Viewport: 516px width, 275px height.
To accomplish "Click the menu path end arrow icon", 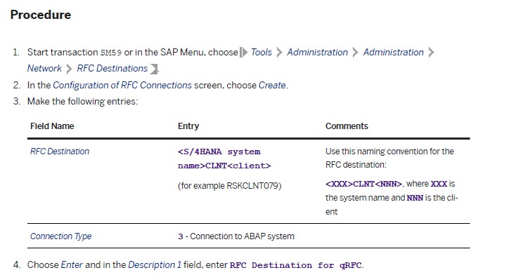I will tap(154, 69).
